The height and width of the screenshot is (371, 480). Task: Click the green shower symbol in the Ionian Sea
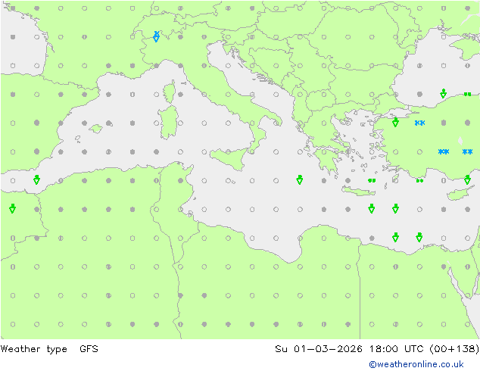[x=300, y=179]
